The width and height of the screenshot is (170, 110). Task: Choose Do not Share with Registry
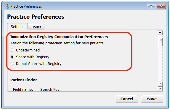(12, 64)
